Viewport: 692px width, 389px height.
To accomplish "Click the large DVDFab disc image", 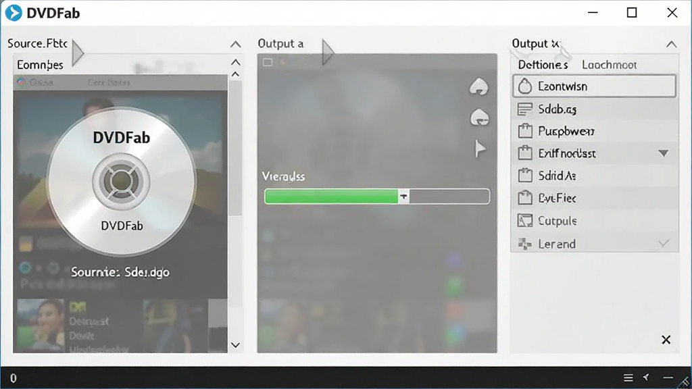I will [x=122, y=181].
